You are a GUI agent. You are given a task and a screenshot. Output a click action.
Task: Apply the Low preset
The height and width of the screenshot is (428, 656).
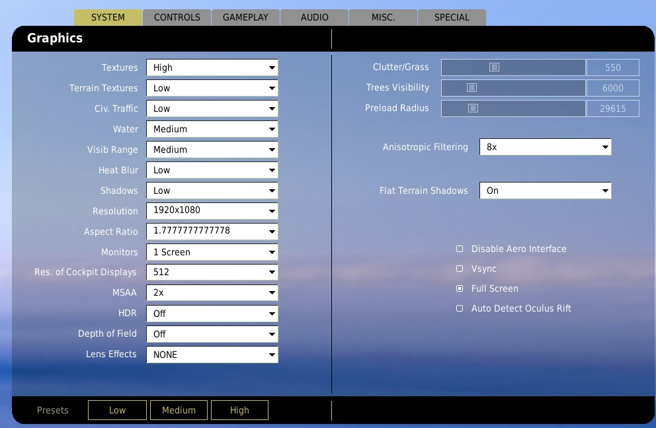pos(117,410)
